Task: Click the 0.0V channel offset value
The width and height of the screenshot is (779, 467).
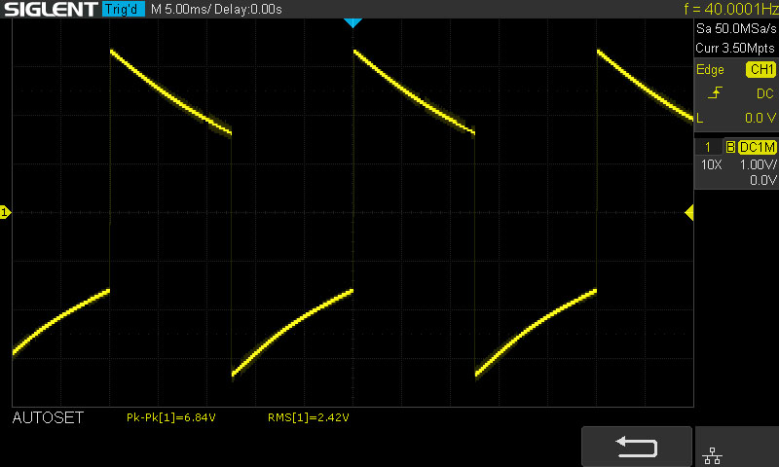Action: click(763, 180)
